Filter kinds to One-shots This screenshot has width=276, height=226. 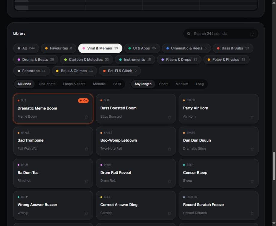47,84
